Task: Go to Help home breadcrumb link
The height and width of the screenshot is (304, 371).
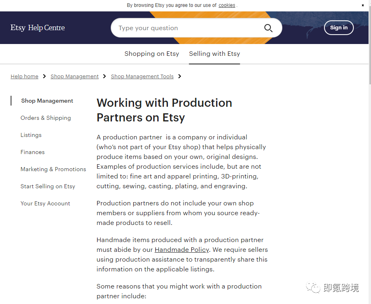Action: tap(25, 77)
